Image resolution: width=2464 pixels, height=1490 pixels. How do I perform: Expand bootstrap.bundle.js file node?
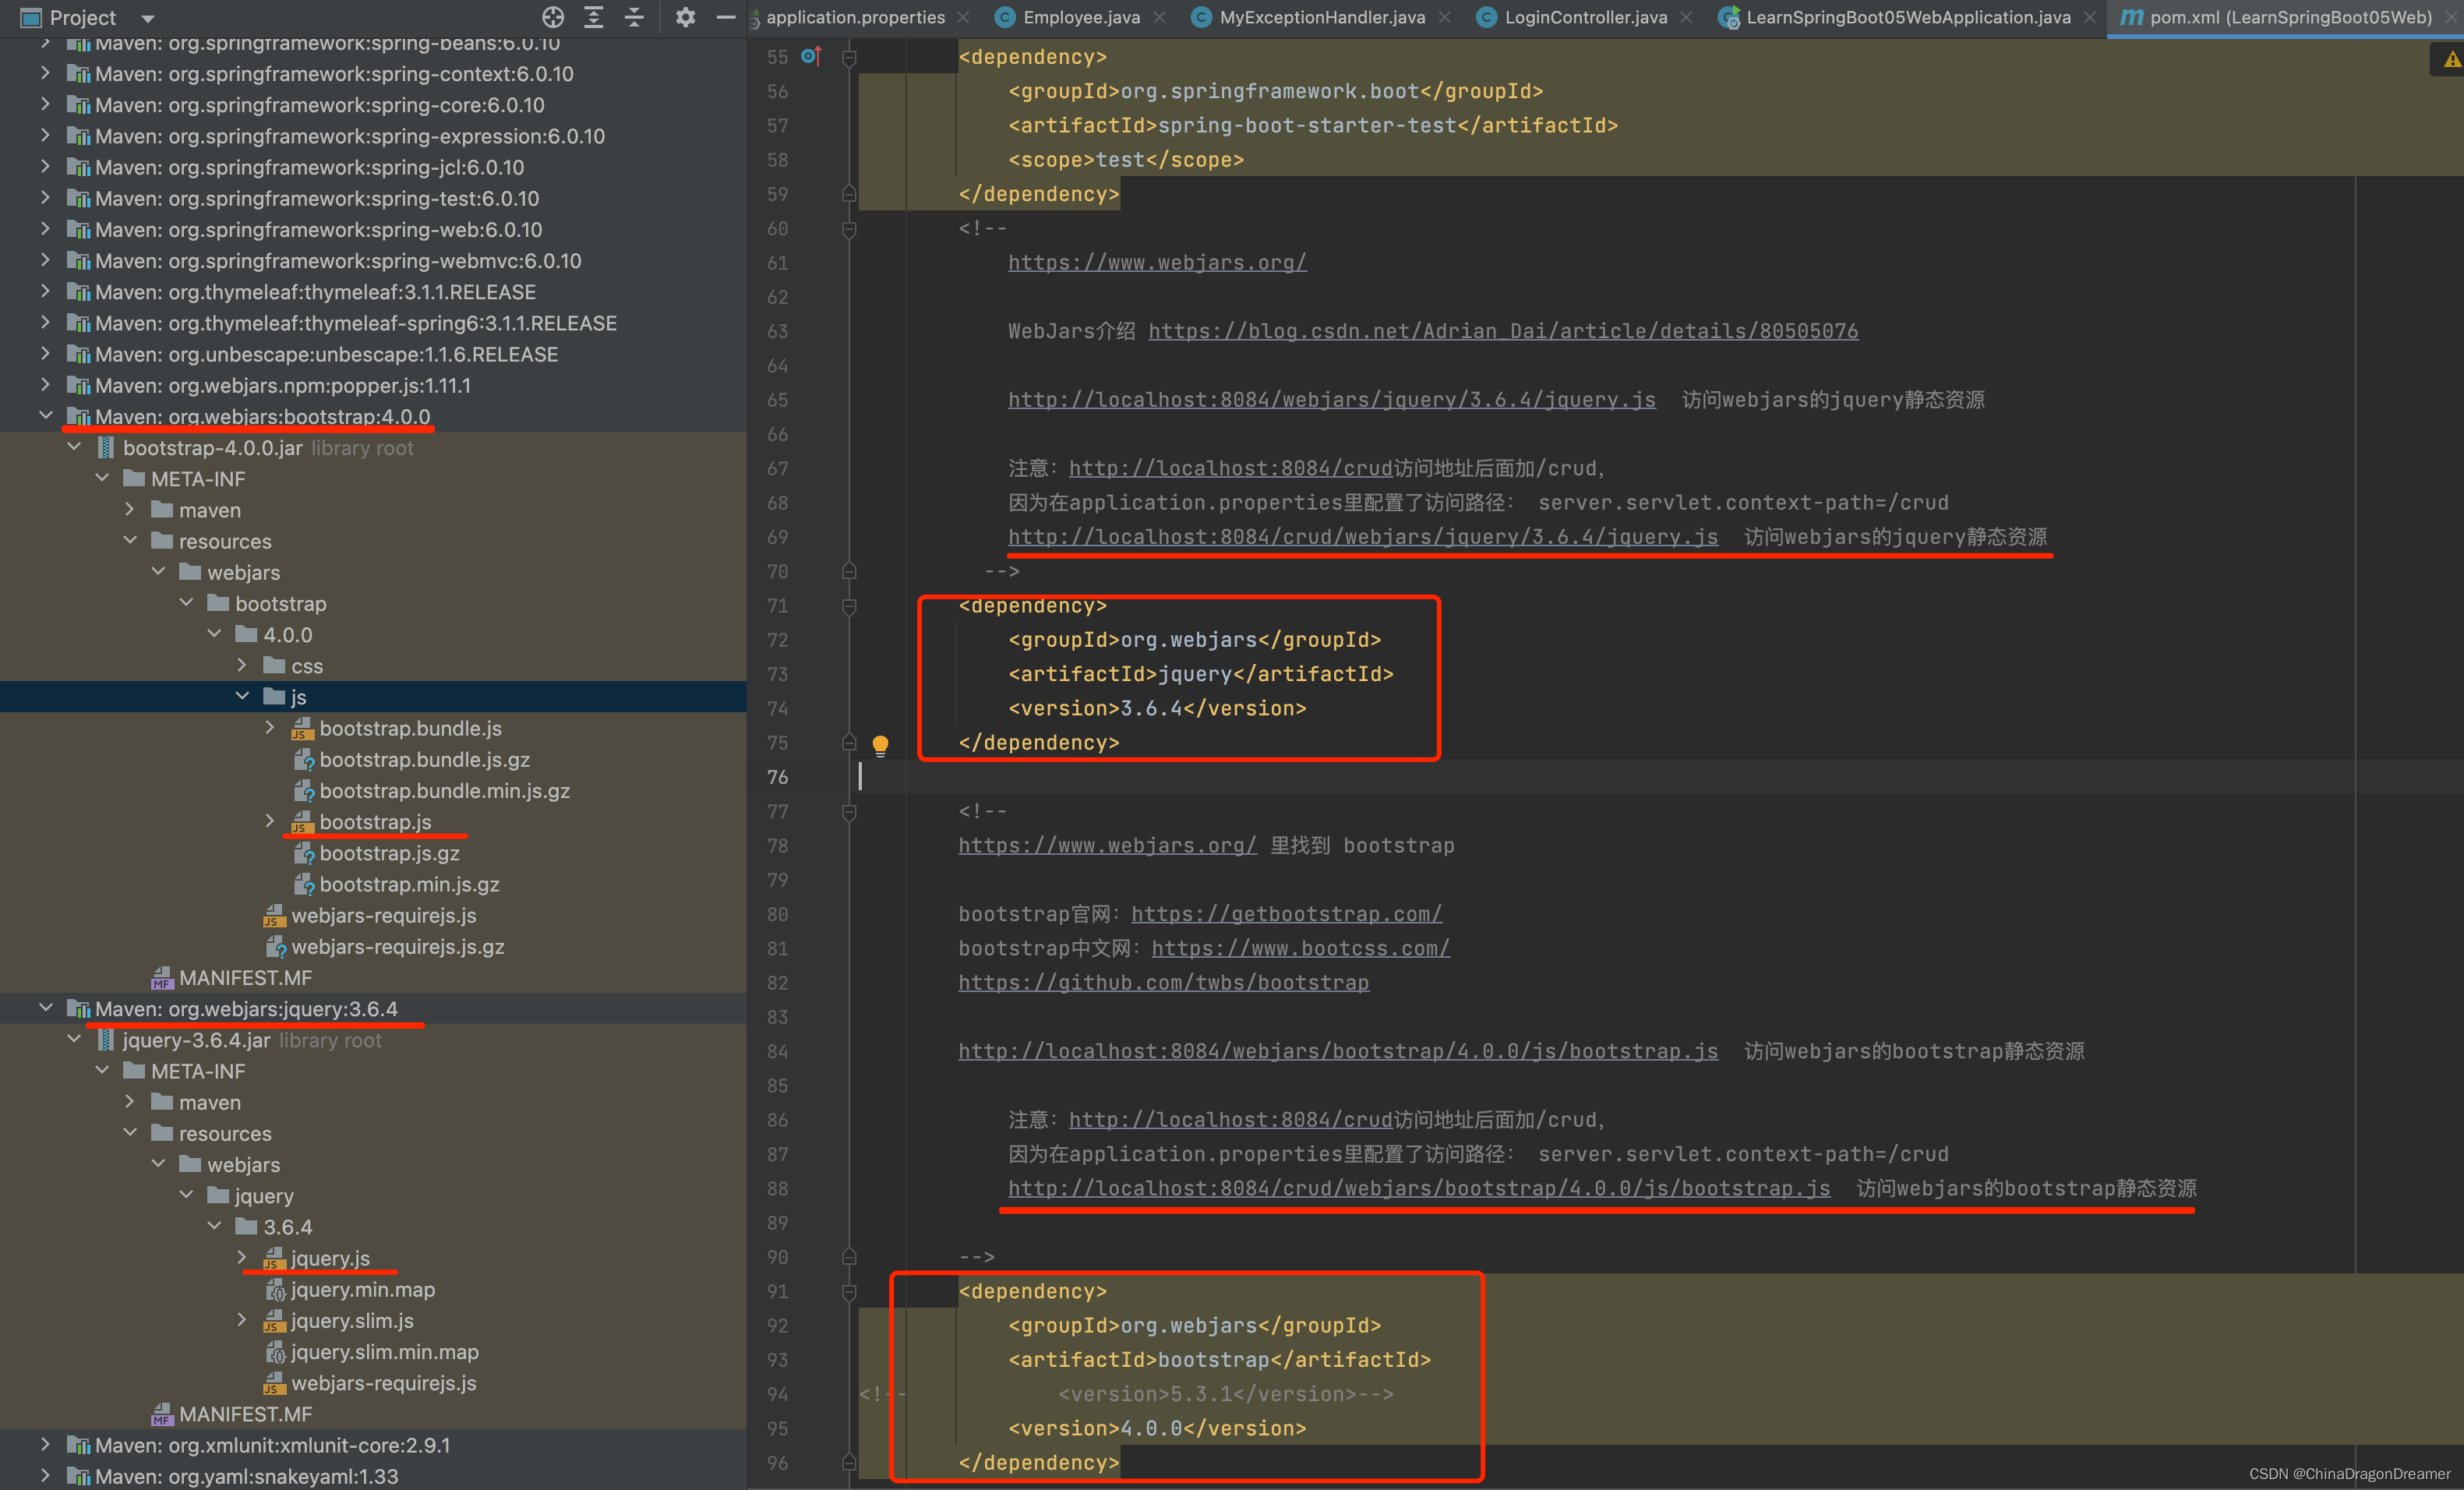point(270,727)
